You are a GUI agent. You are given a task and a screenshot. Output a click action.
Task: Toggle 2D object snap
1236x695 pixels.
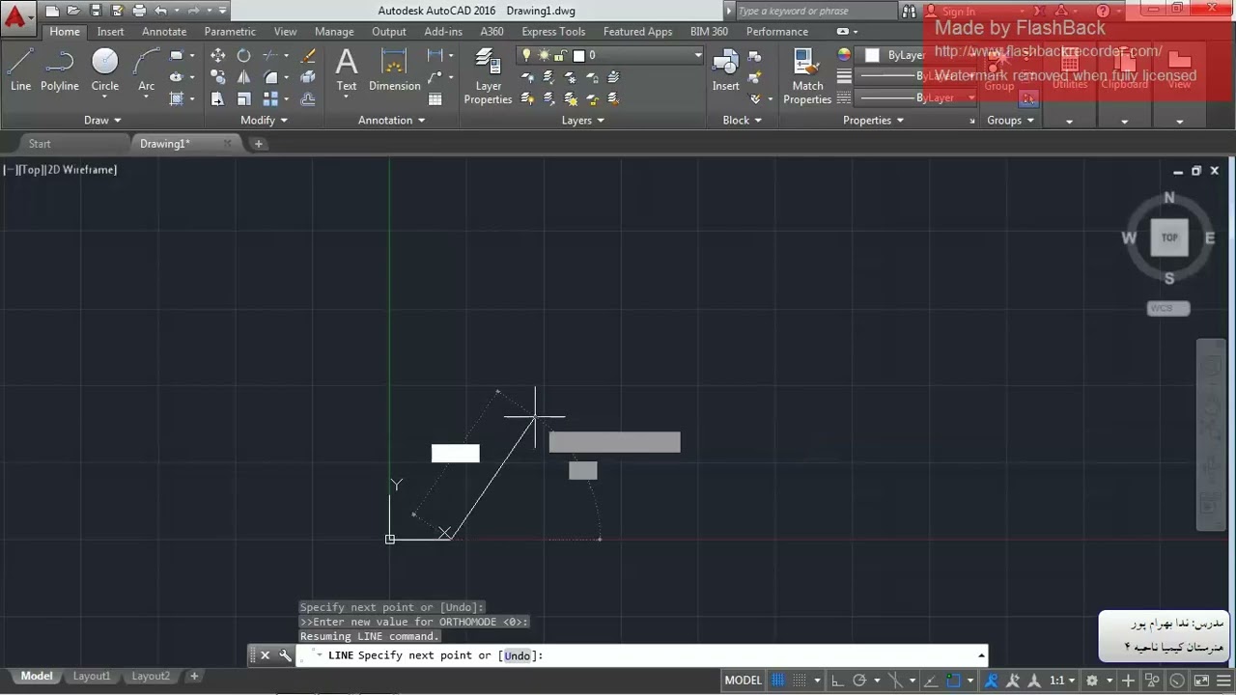coord(953,681)
